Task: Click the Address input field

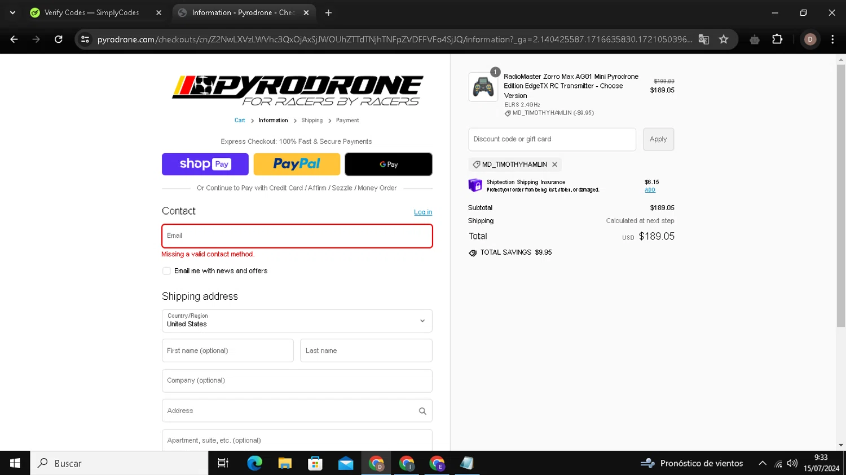Action: [x=297, y=411]
